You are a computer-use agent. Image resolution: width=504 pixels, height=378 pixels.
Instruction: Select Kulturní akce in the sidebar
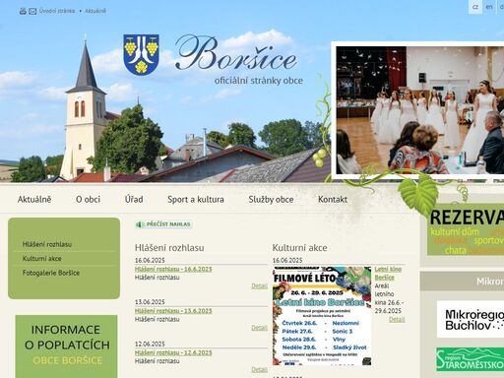pyautogui.click(x=42, y=259)
